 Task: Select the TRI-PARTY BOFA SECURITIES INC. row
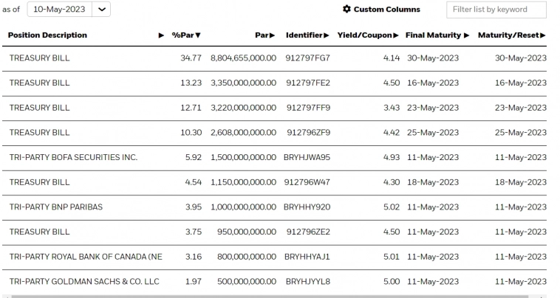click(73, 158)
